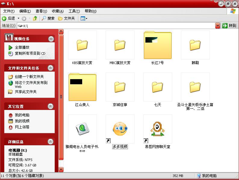Screen dimensions: 239x180
Task: Open 我的电脑 in other places
Action: [x=22, y=115]
